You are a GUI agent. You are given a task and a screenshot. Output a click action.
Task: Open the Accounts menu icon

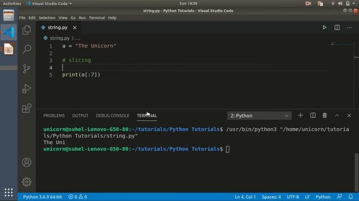pyautogui.click(x=26, y=162)
